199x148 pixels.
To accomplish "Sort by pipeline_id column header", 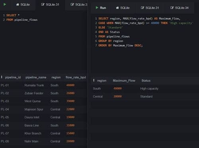I will [x=13, y=78].
